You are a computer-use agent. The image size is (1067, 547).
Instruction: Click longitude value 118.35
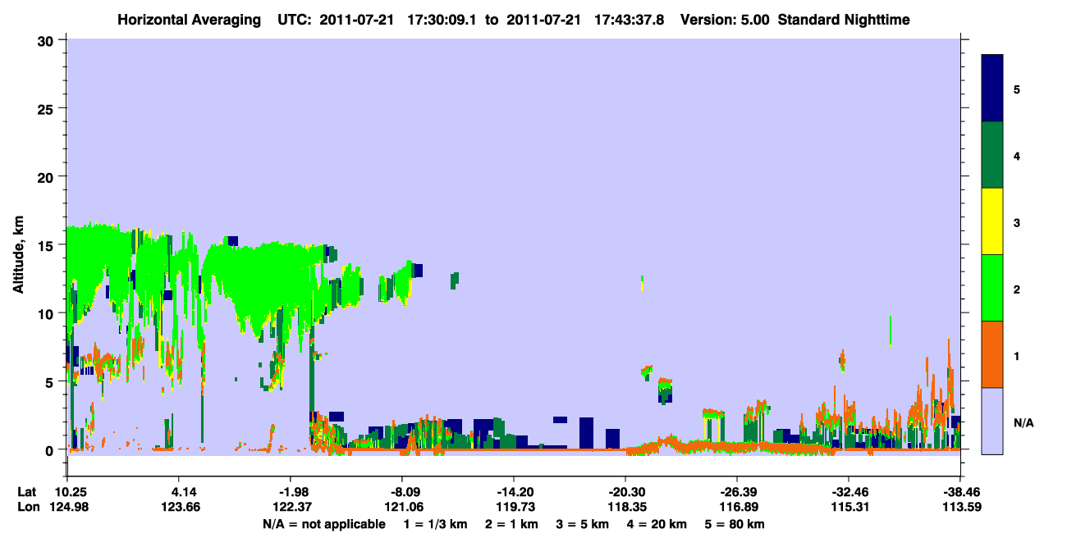pyautogui.click(x=625, y=508)
